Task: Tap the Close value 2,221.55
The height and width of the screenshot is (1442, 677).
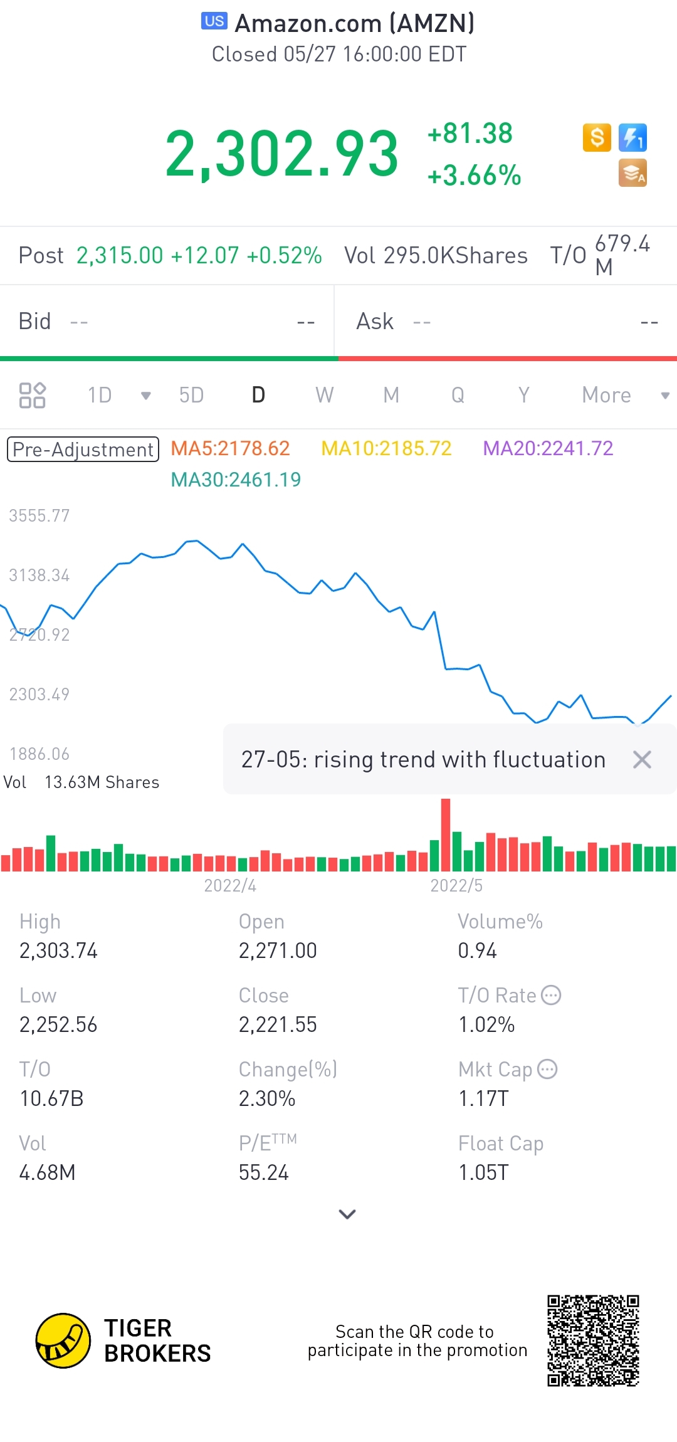Action: 278,1024
